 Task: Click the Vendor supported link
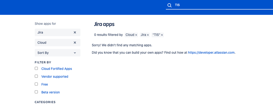(x=55, y=77)
